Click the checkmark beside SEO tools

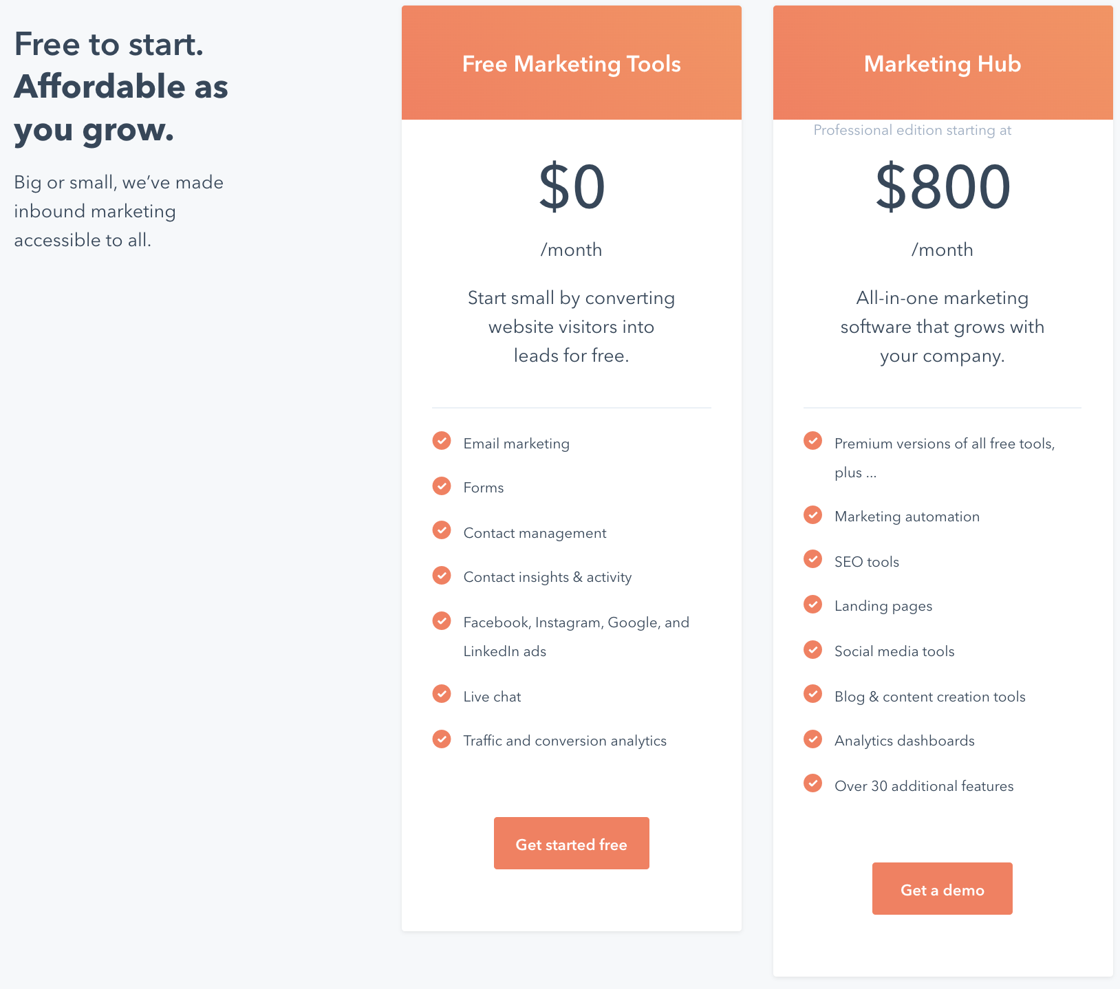click(x=813, y=559)
